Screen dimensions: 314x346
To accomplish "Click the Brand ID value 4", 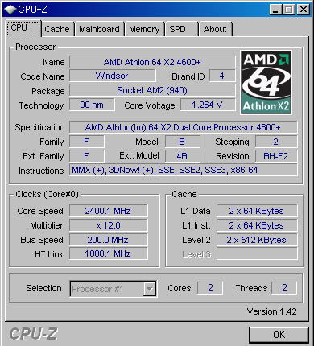I will pyautogui.click(x=222, y=76).
